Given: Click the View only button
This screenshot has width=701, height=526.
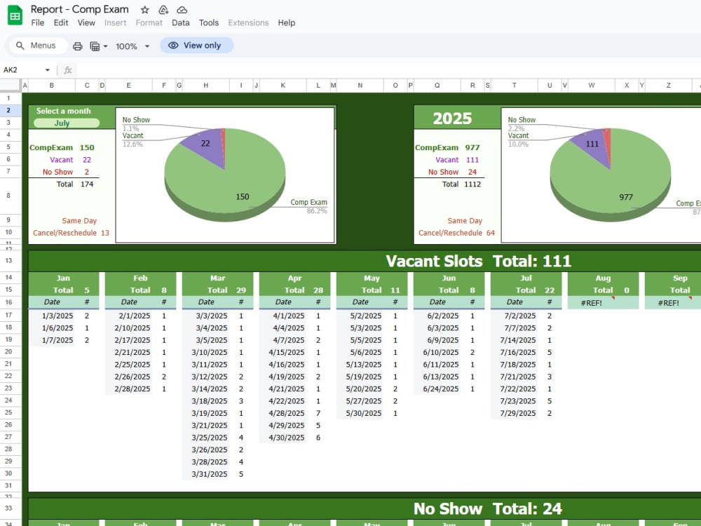Looking at the screenshot, I should click(196, 45).
